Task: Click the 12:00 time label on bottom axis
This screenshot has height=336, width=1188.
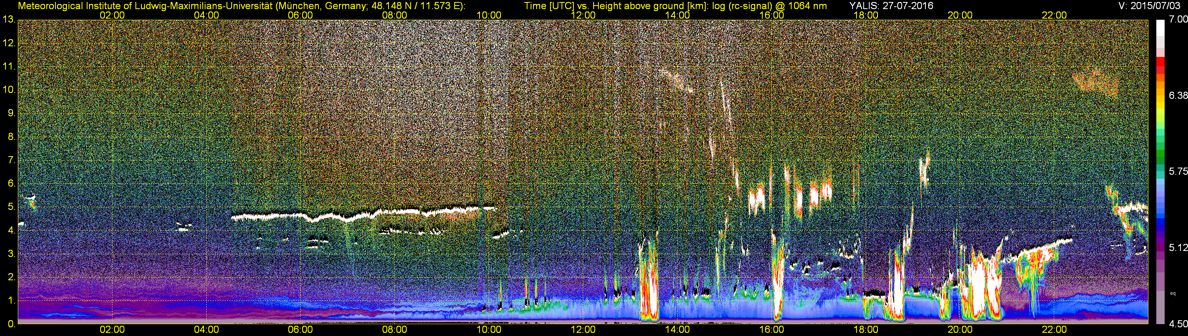Action: click(x=583, y=330)
